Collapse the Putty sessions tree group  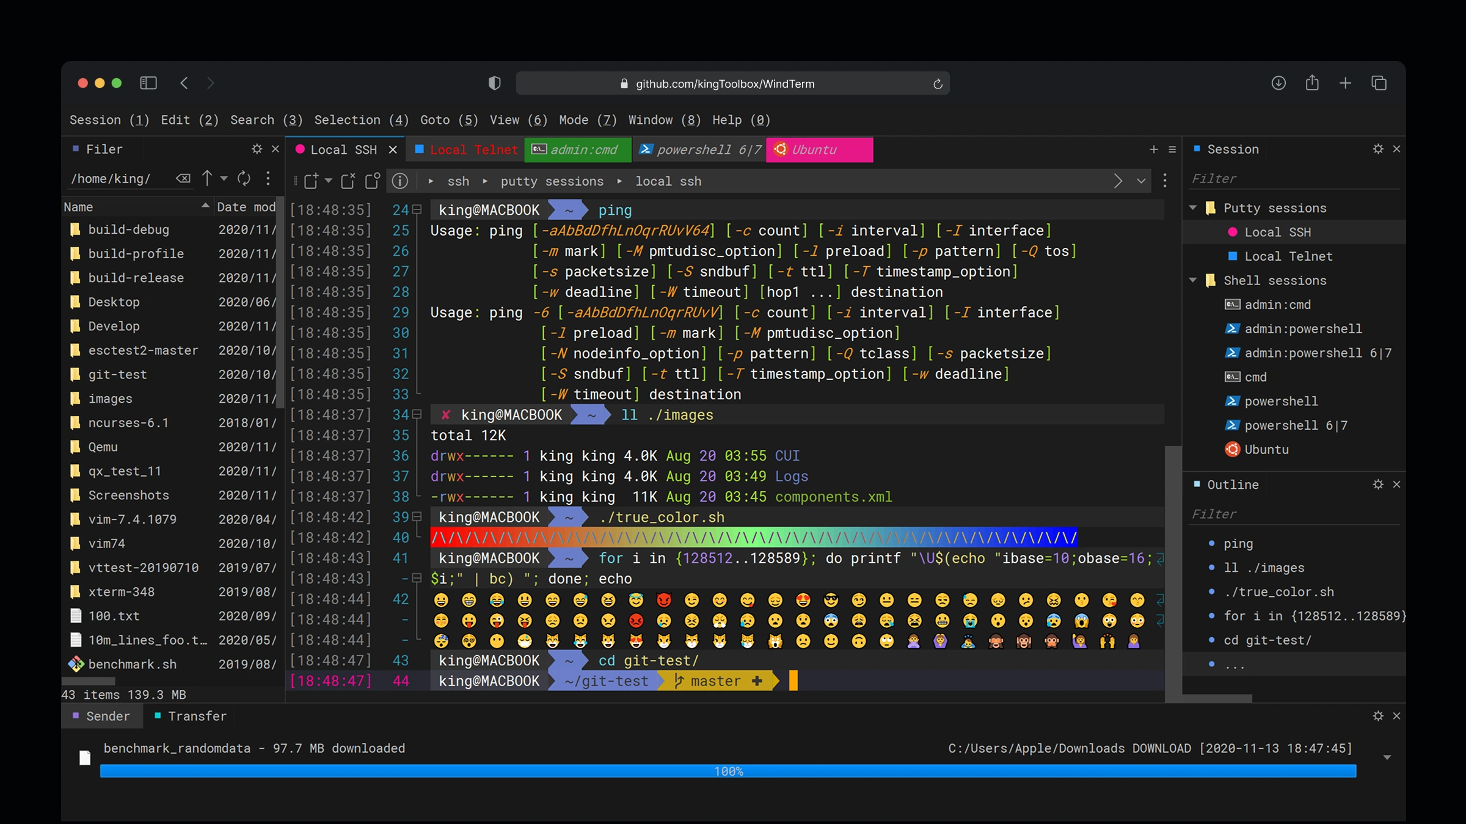point(1193,208)
